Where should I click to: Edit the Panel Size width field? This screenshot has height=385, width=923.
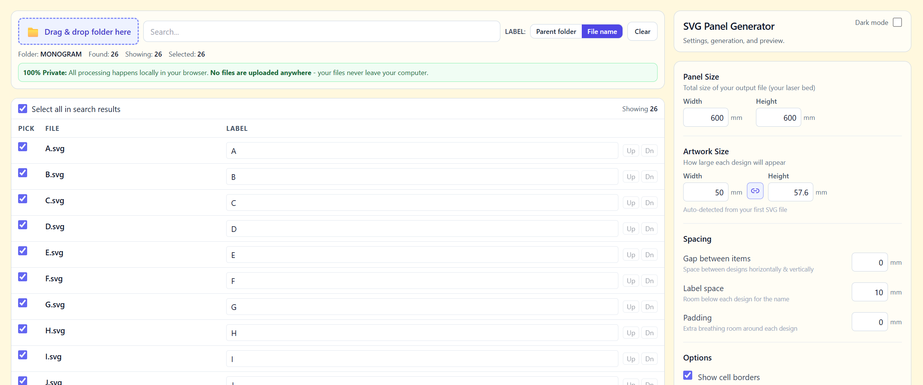705,118
